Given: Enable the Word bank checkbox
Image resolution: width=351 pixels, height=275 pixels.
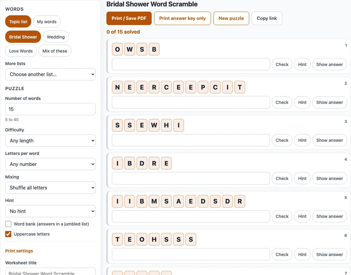Looking at the screenshot, I should [x=8, y=224].
